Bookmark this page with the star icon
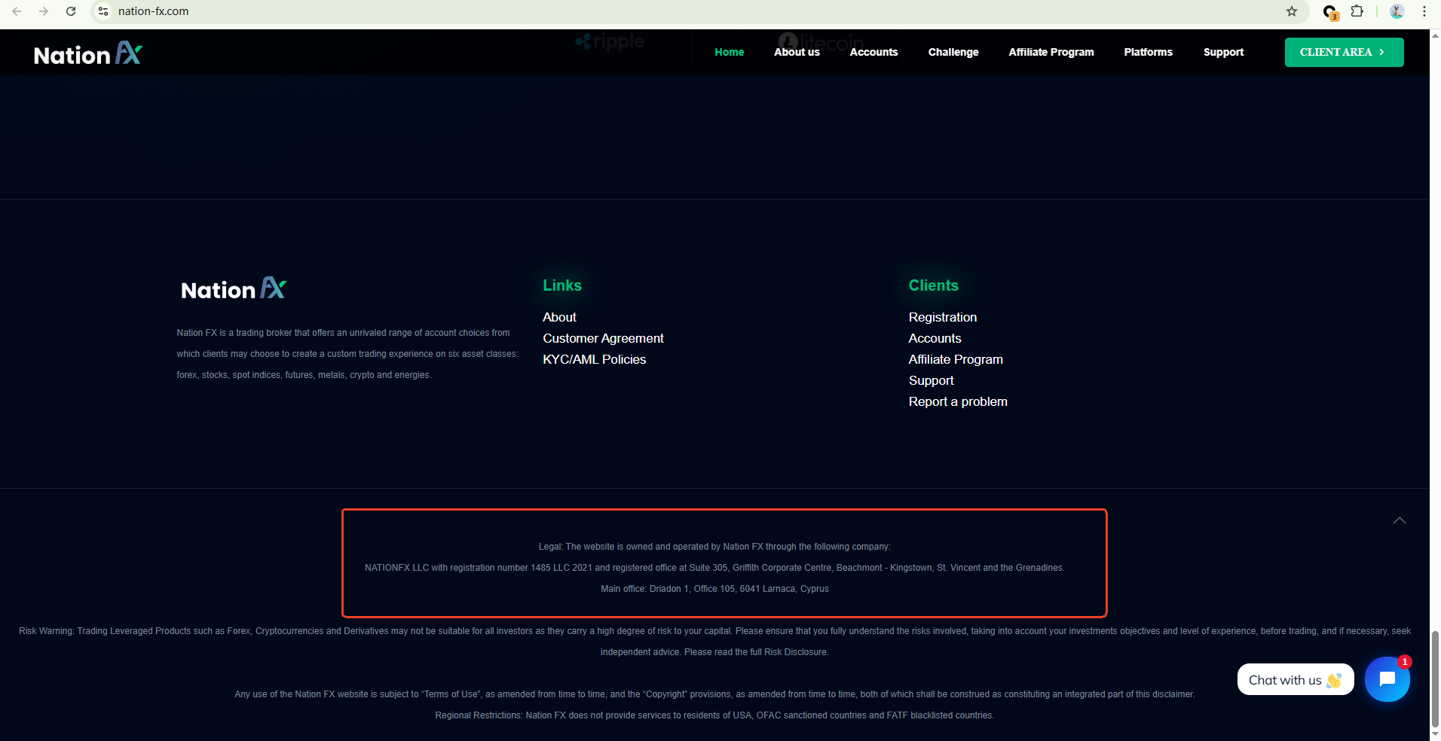 [x=1292, y=11]
